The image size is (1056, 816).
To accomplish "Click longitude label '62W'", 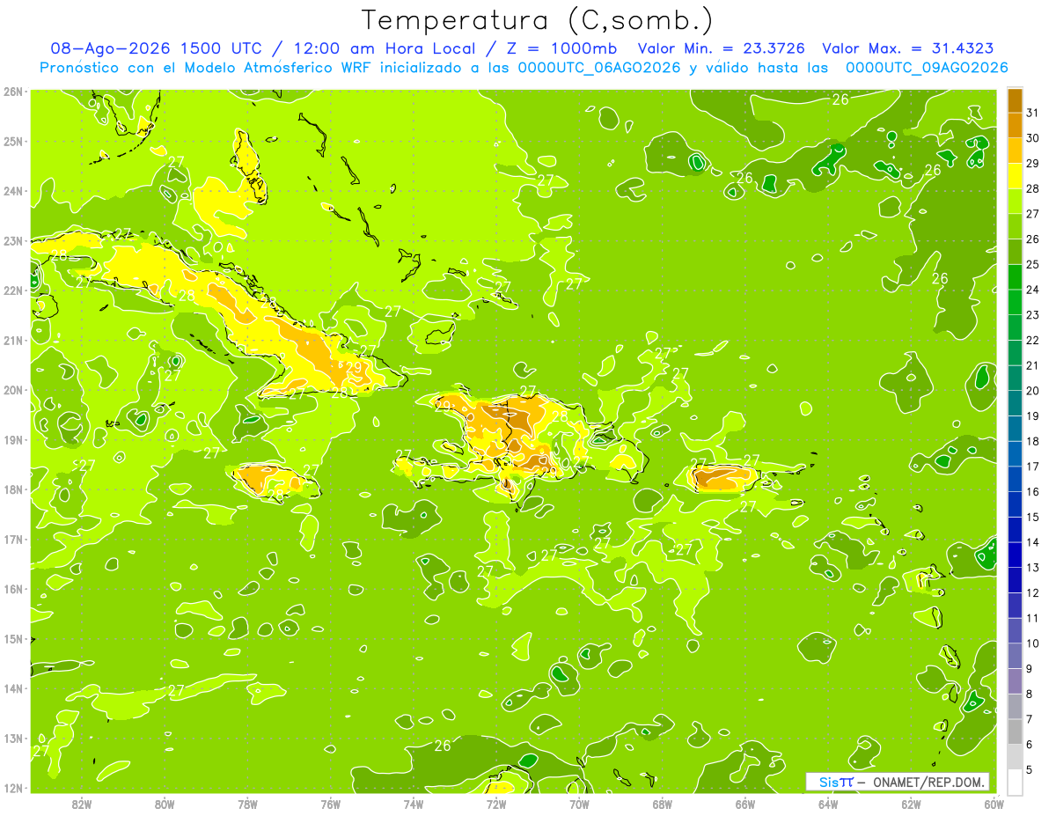I will point(912,804).
